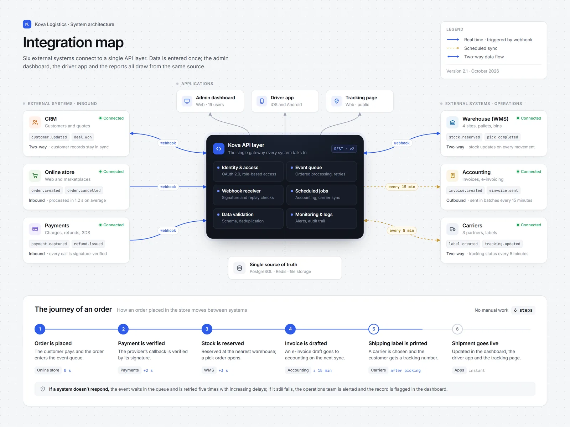The image size is (570, 427).
Task: Open the Webhook receiver module
Action: (248, 195)
